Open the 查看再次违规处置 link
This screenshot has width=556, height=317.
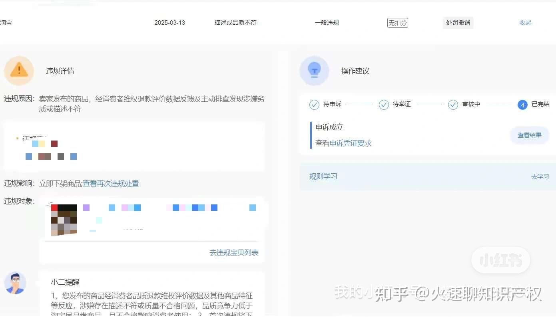click(x=111, y=184)
